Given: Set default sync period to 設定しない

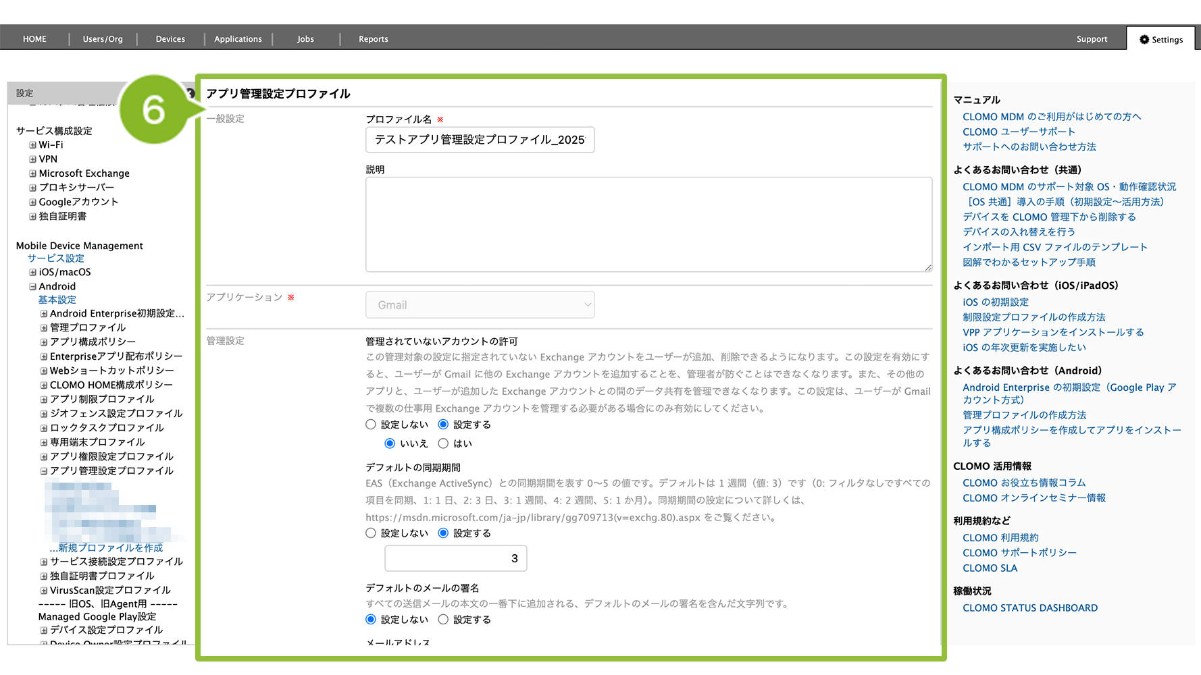Looking at the screenshot, I should (x=371, y=533).
